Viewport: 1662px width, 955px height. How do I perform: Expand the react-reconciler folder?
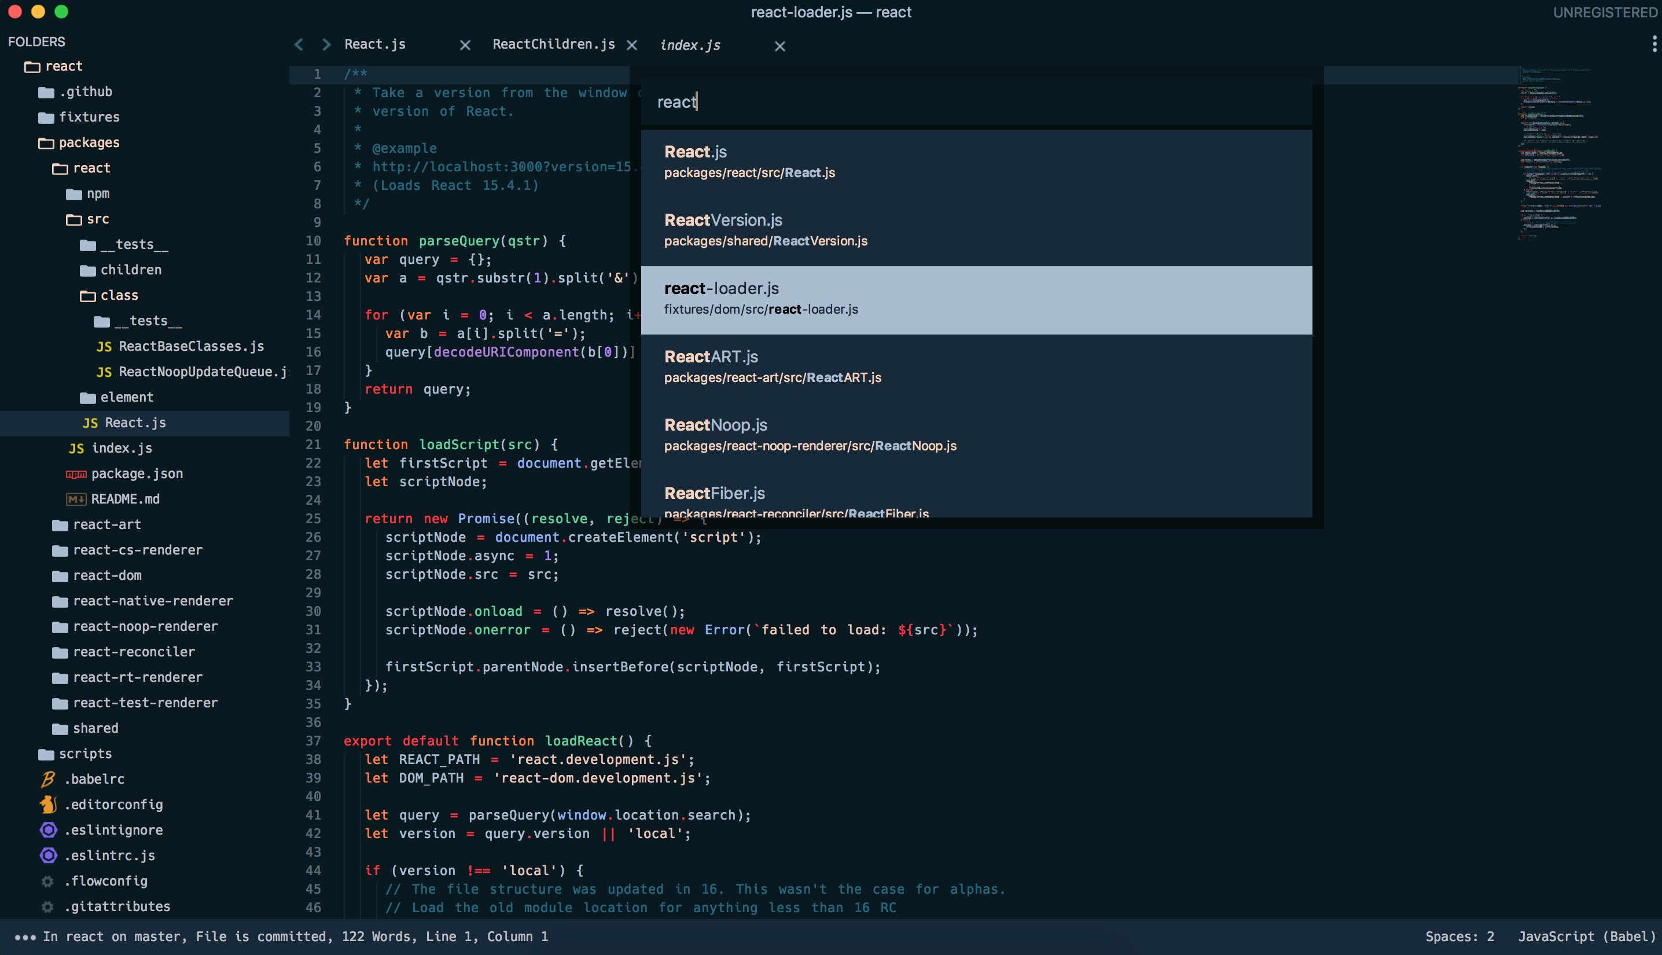click(60, 653)
